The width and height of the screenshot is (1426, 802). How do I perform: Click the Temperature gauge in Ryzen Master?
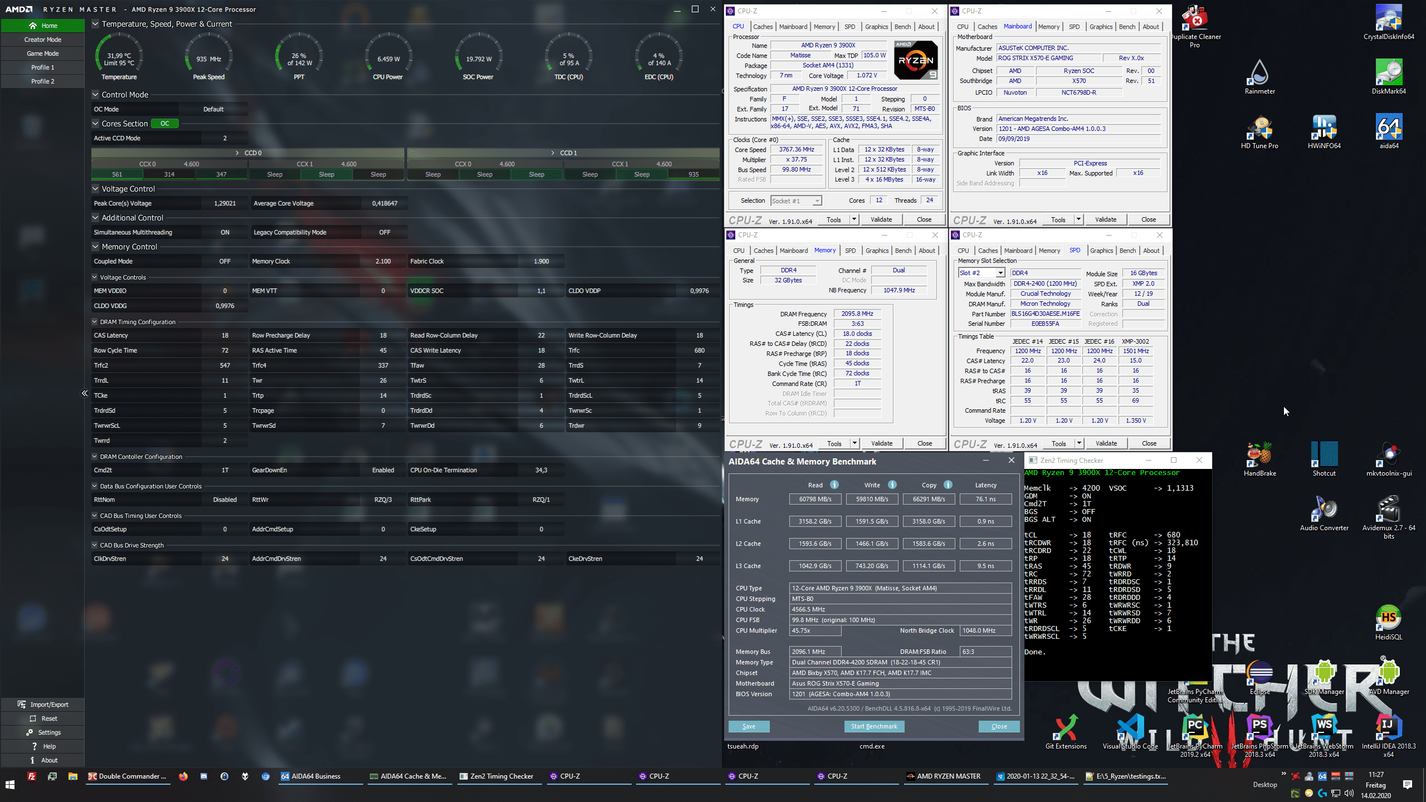[119, 57]
